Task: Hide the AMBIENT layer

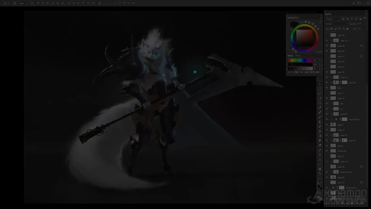Action: click(x=327, y=114)
